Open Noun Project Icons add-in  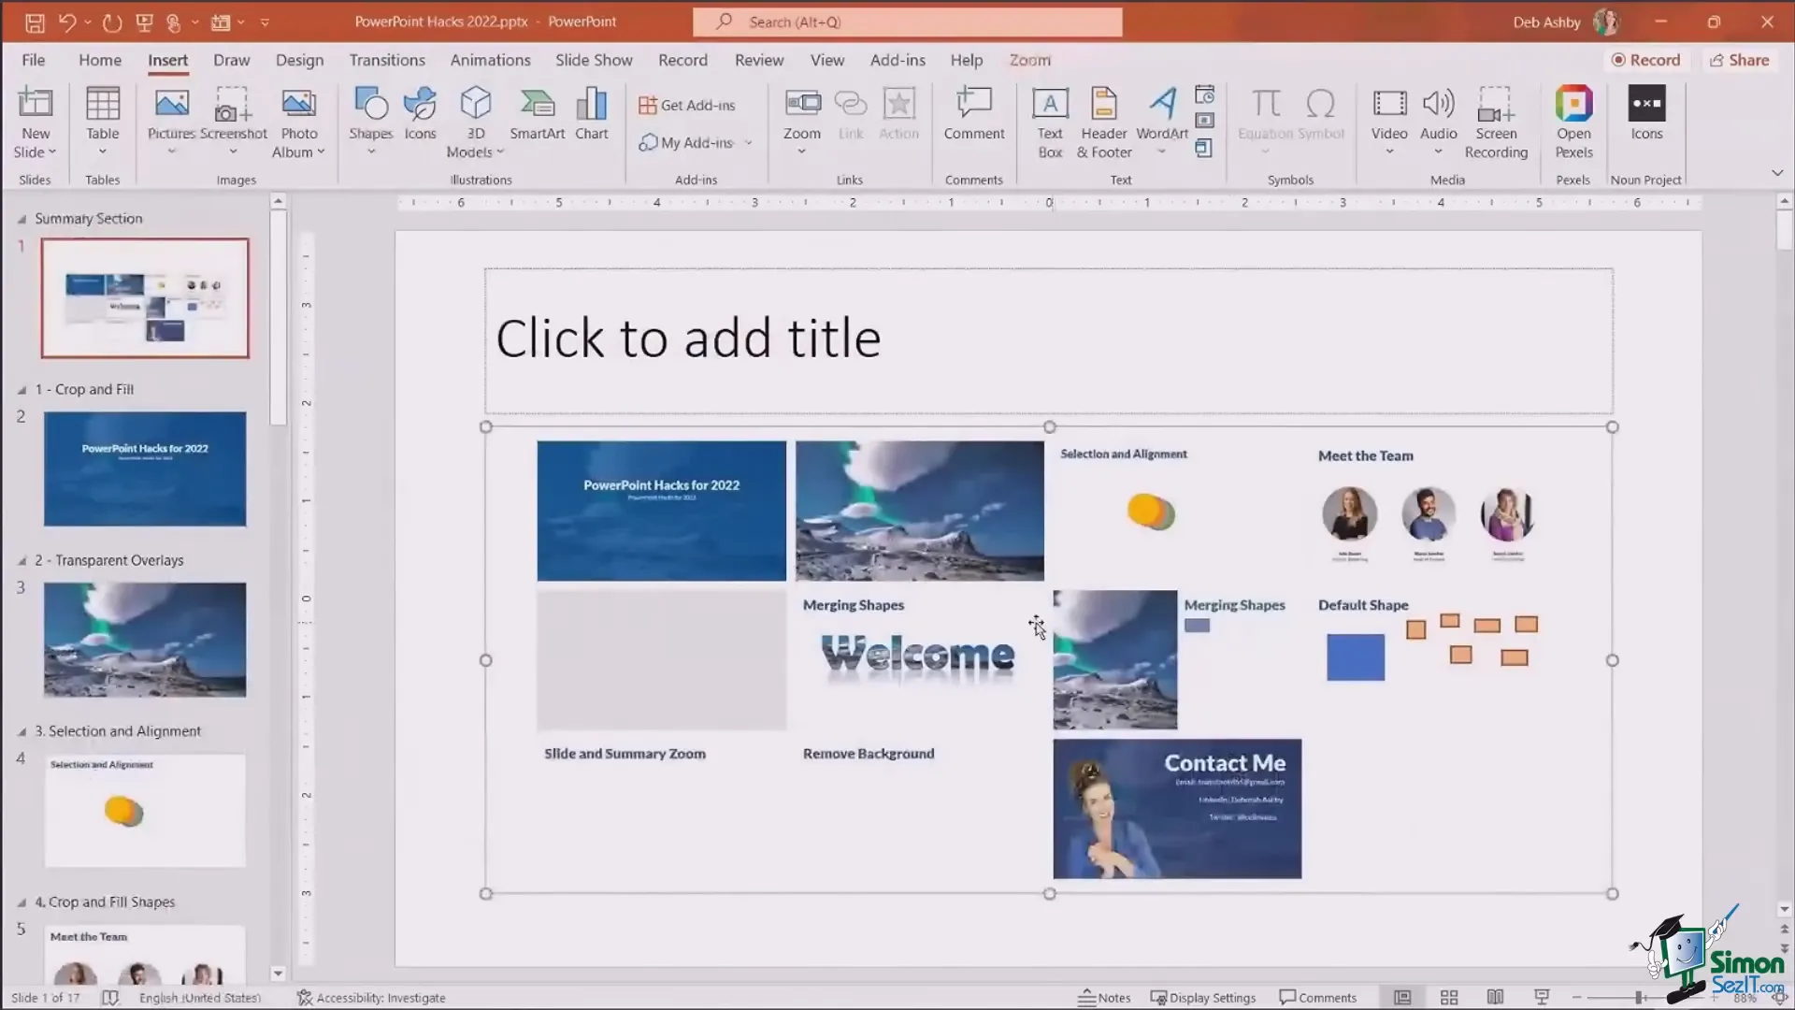point(1646,114)
